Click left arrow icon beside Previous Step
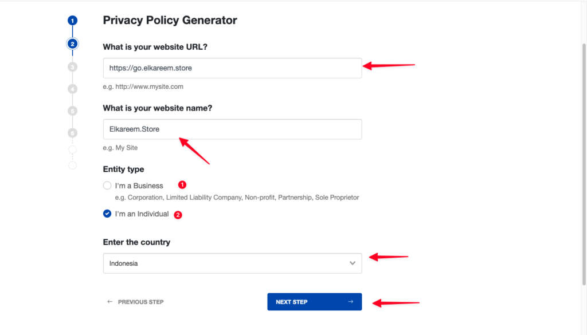587x335 pixels. click(110, 302)
